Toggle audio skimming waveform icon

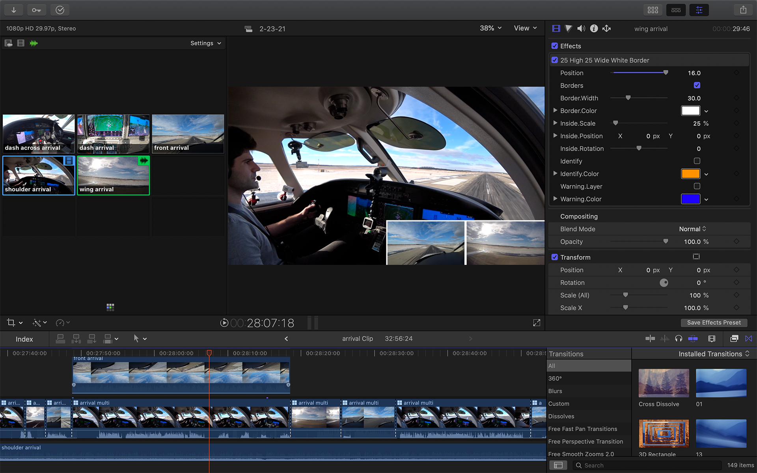coord(665,339)
